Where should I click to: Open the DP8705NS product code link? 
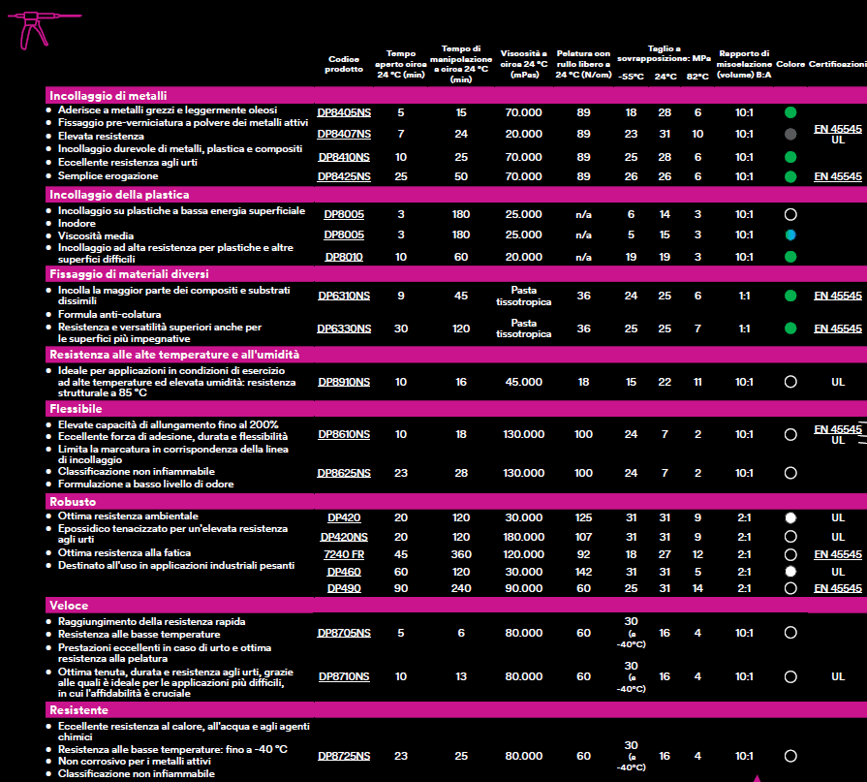coord(344,633)
